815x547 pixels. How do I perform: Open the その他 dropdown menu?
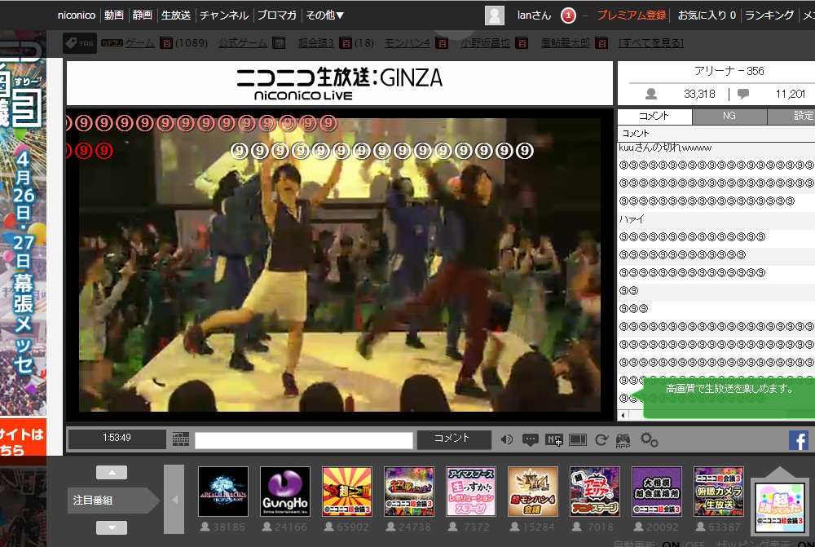click(x=324, y=15)
